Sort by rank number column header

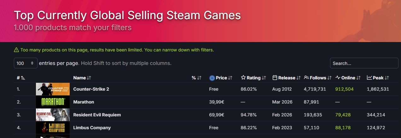[x=21, y=78]
